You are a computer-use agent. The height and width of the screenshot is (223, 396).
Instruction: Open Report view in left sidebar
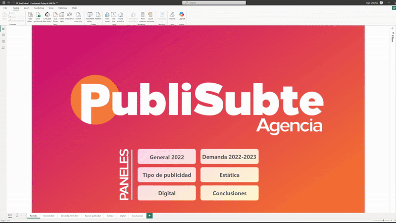pos(3,29)
